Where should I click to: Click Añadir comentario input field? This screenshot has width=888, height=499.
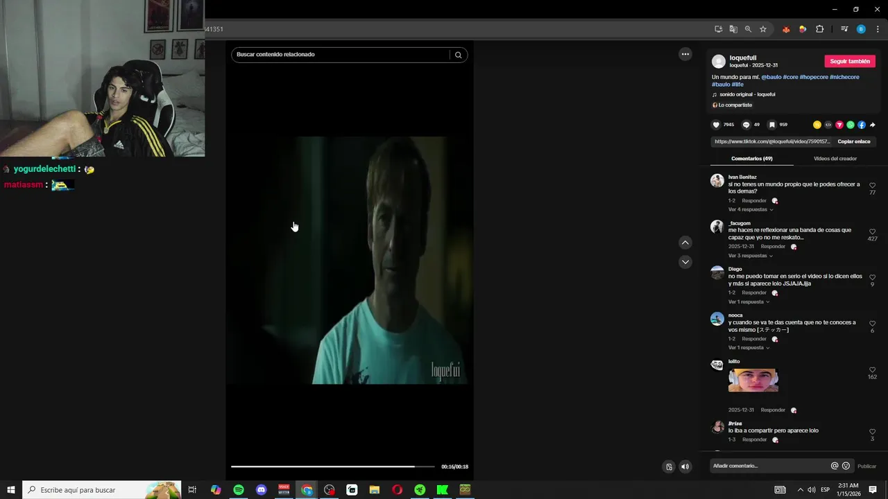(x=769, y=466)
